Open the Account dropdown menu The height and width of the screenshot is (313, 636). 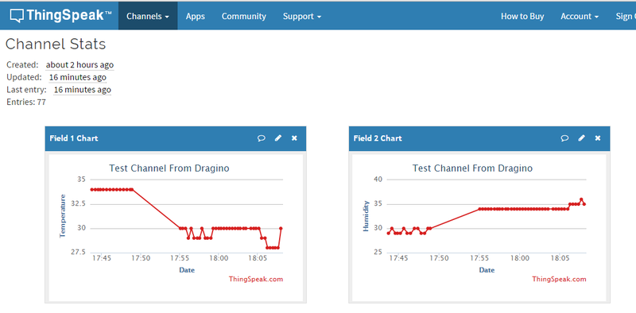580,16
